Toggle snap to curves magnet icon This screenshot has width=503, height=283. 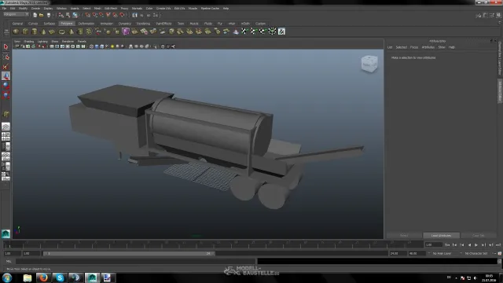point(95,15)
